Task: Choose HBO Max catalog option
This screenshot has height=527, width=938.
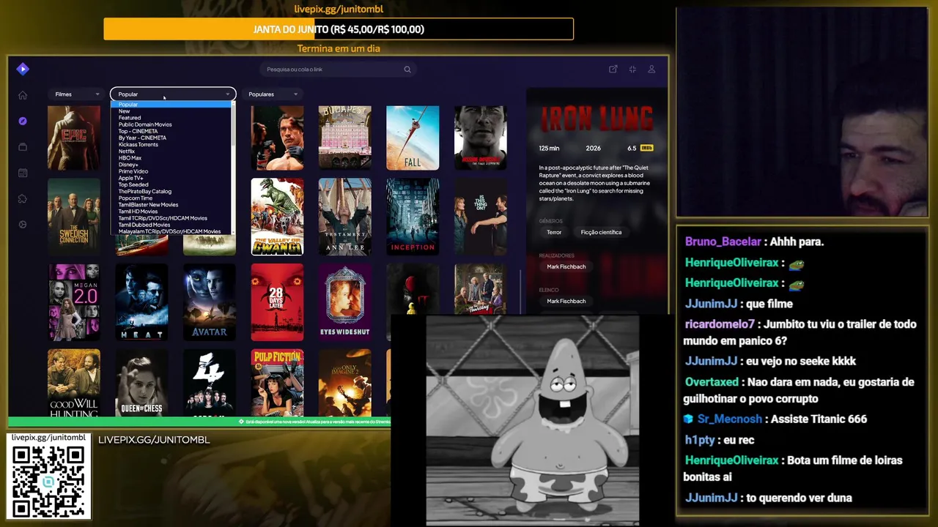Action: click(171, 158)
